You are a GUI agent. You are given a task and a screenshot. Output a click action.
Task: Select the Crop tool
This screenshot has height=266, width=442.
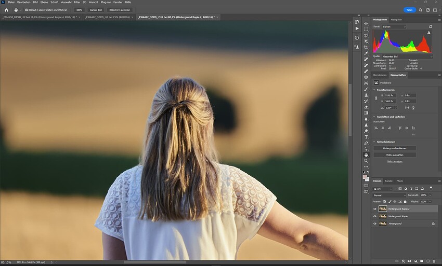point(366,47)
